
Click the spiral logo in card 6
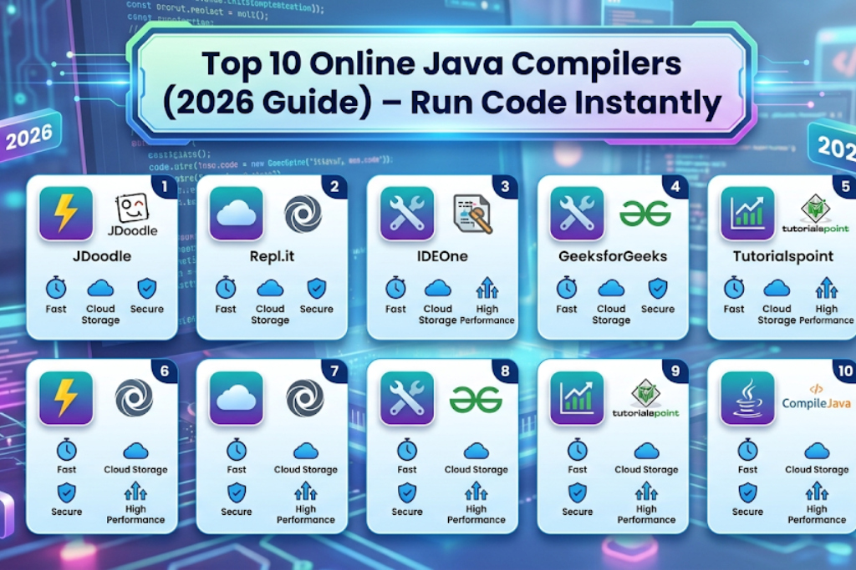coord(135,398)
